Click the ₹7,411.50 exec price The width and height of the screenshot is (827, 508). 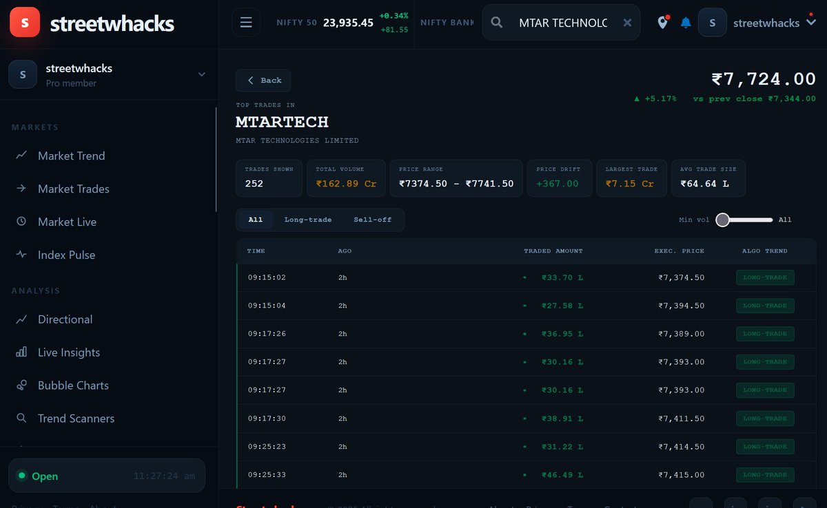click(682, 419)
